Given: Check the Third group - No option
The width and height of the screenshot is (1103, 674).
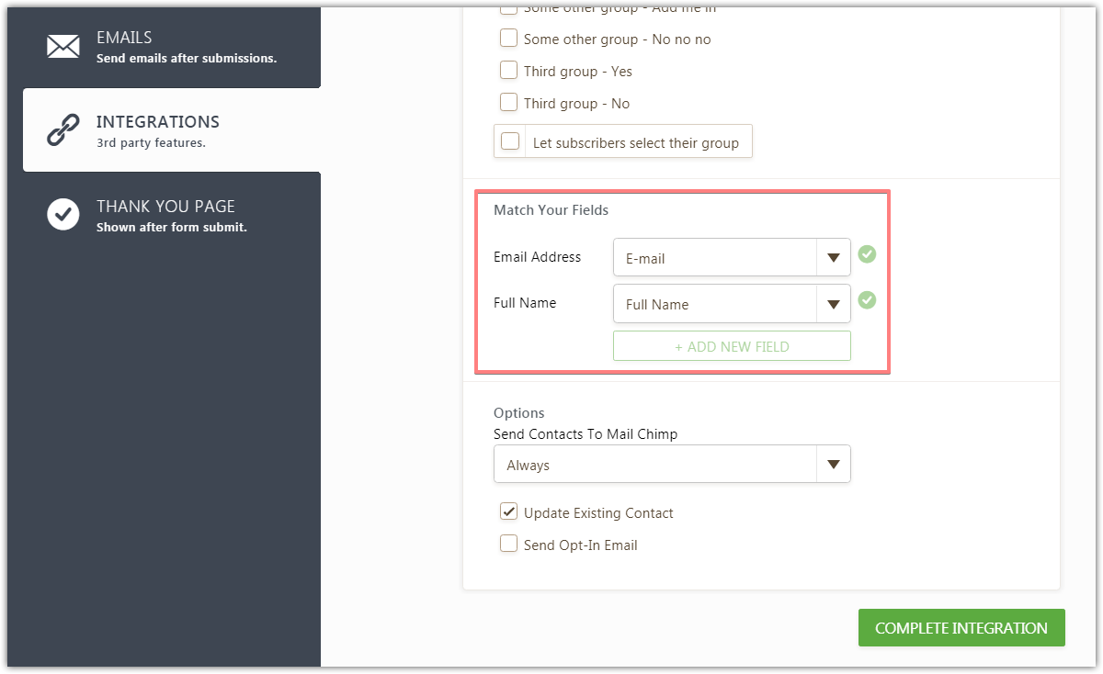Looking at the screenshot, I should coord(508,102).
